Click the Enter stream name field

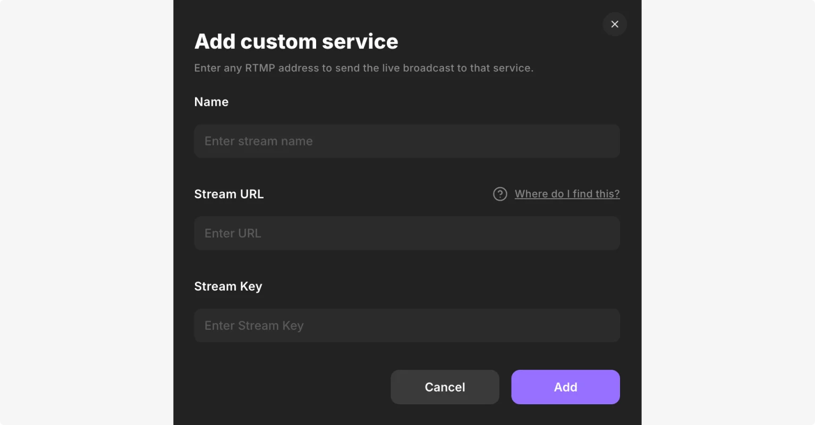407,141
